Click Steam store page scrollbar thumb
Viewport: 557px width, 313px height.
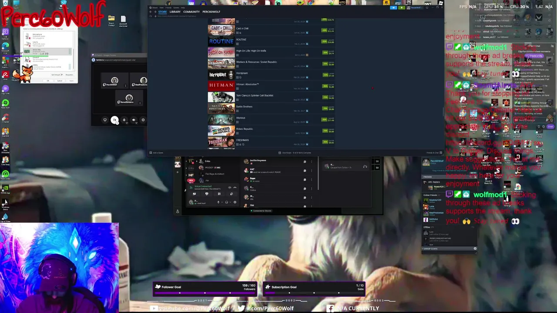coord(443,112)
